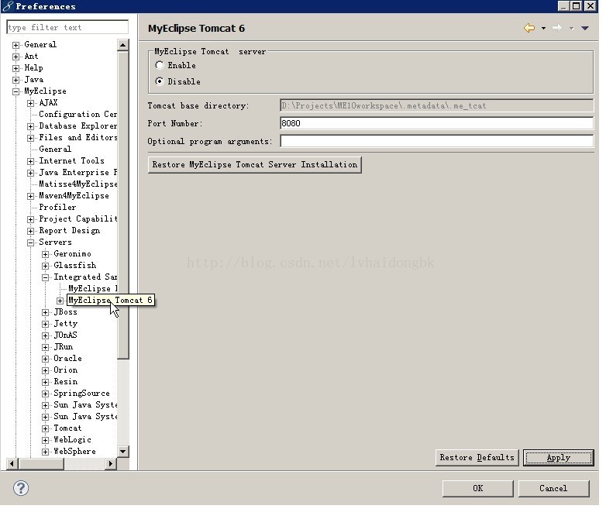The width and height of the screenshot is (606, 509).
Task: Collapse the MyEclipse tree node
Action: (15, 91)
